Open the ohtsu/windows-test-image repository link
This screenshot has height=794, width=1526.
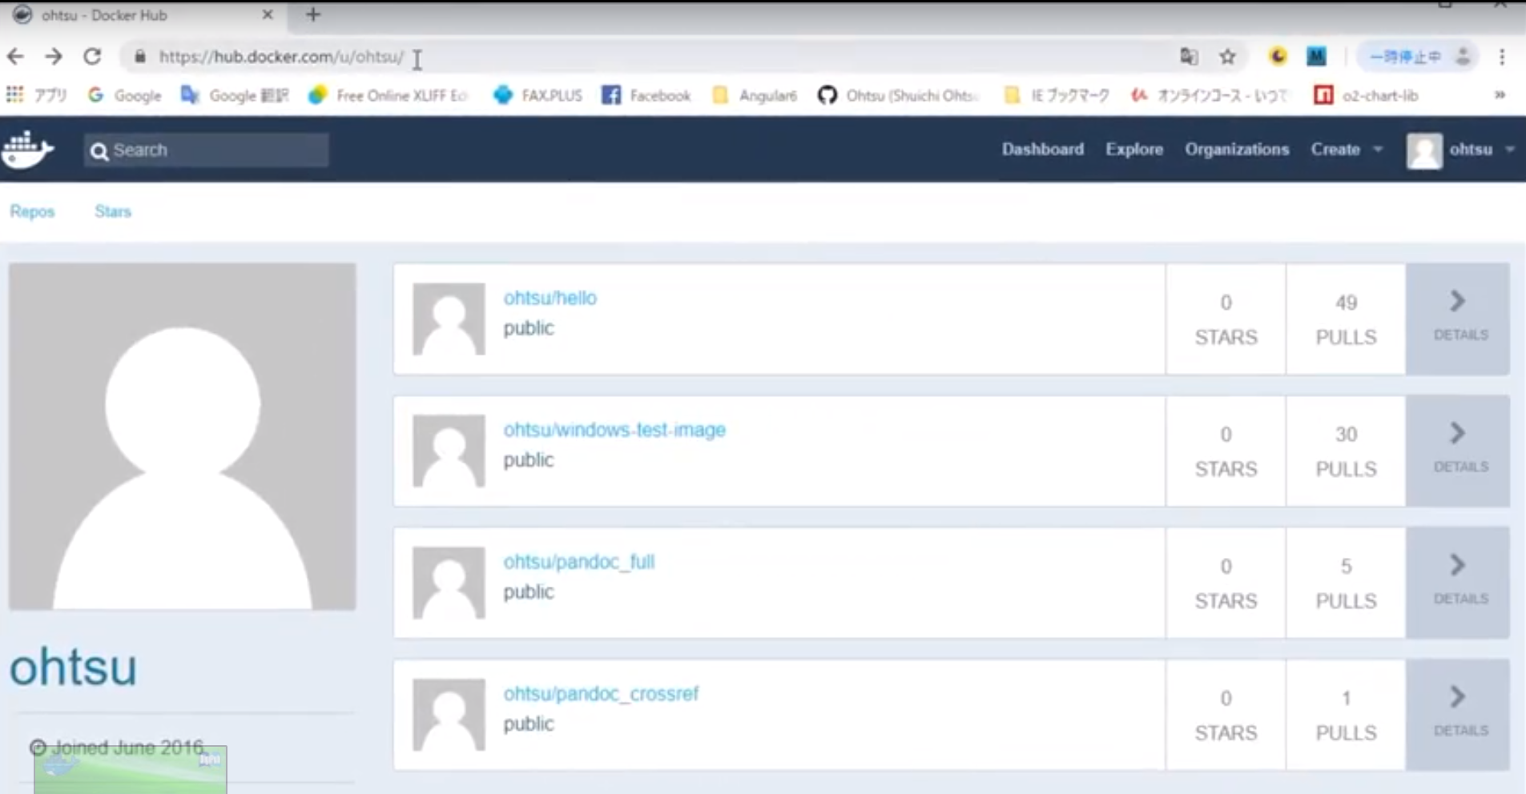614,430
